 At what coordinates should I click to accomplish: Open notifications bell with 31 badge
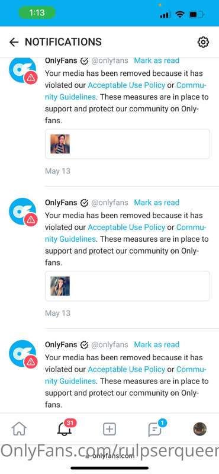pos(66,428)
